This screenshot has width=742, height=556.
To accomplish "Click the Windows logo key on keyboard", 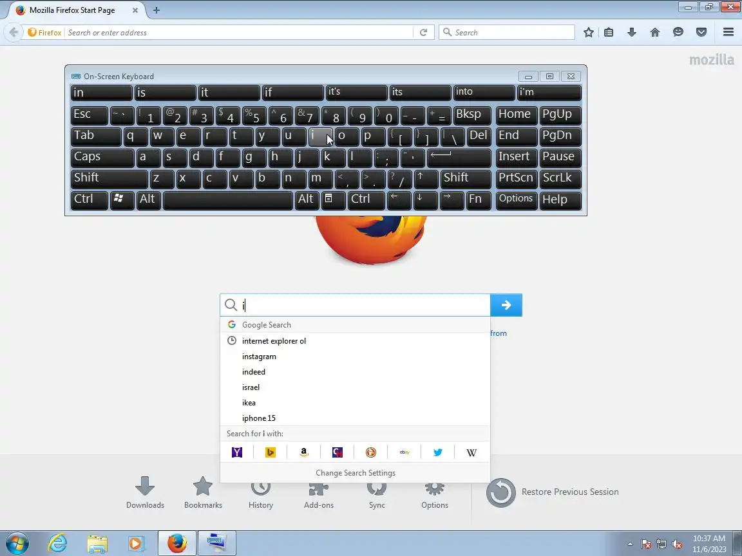I will coord(122,200).
